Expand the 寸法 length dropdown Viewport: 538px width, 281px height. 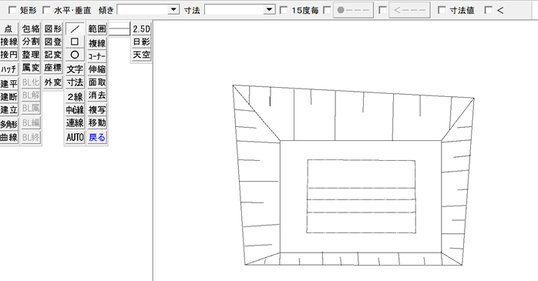coord(270,9)
